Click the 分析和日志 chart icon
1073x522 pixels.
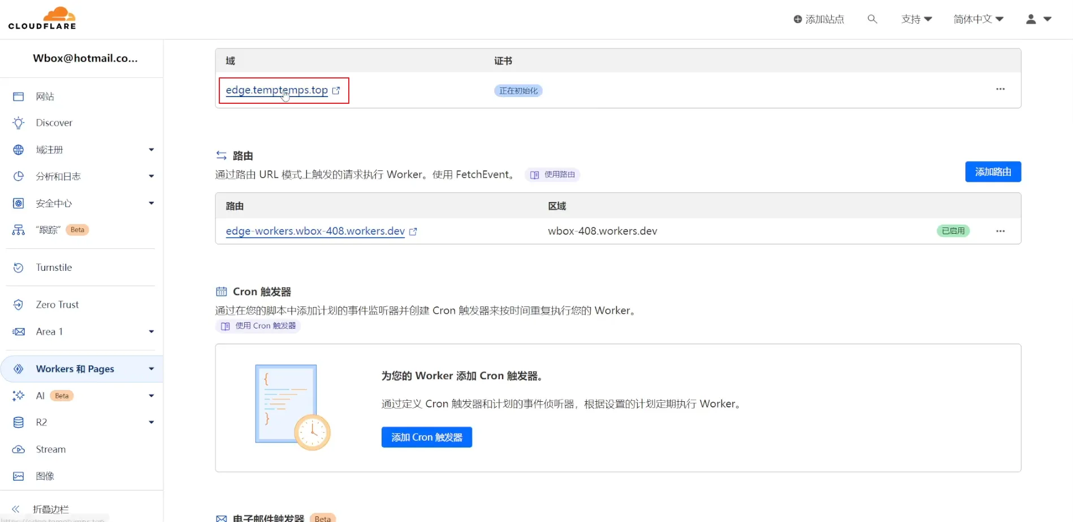[x=19, y=176]
